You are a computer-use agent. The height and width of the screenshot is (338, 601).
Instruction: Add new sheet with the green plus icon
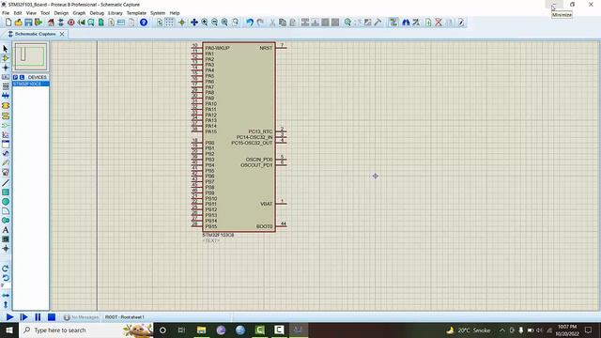tap(428, 23)
